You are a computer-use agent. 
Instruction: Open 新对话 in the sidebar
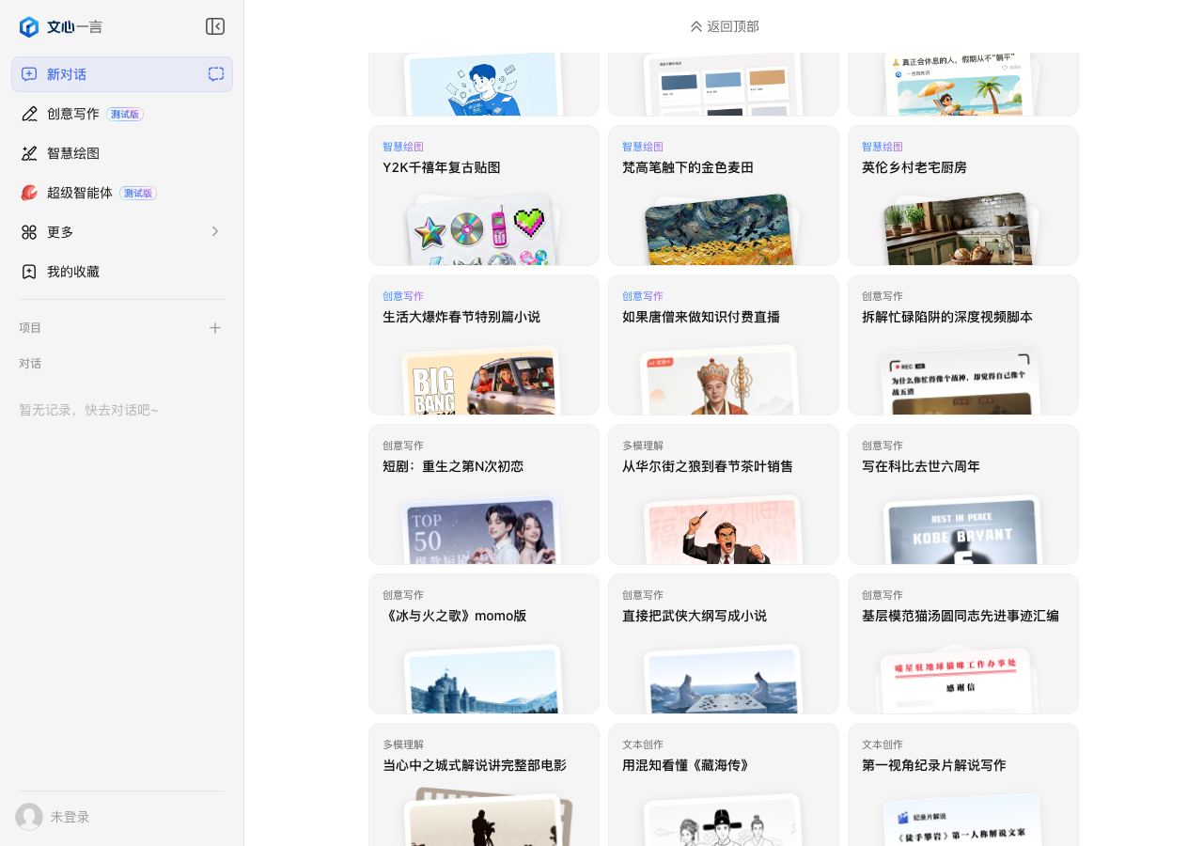pyautogui.click(x=122, y=74)
